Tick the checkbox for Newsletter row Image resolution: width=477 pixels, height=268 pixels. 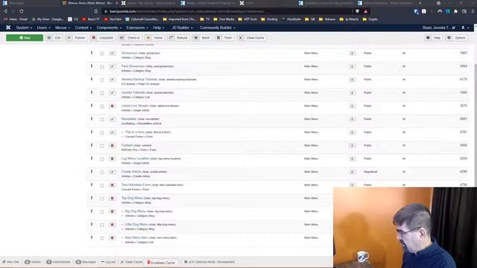pos(102,119)
